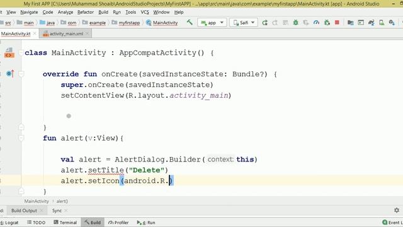Click the Profile app gauge icon
403x227 pixels.
tap(316, 23)
